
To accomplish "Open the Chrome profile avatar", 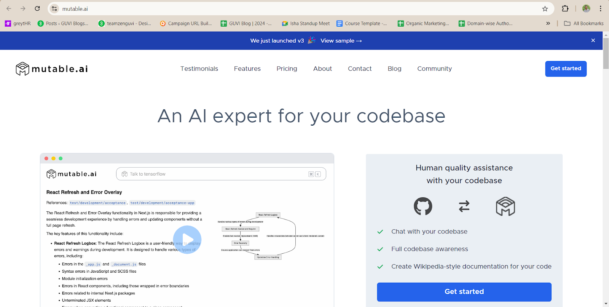I will 586,8.
